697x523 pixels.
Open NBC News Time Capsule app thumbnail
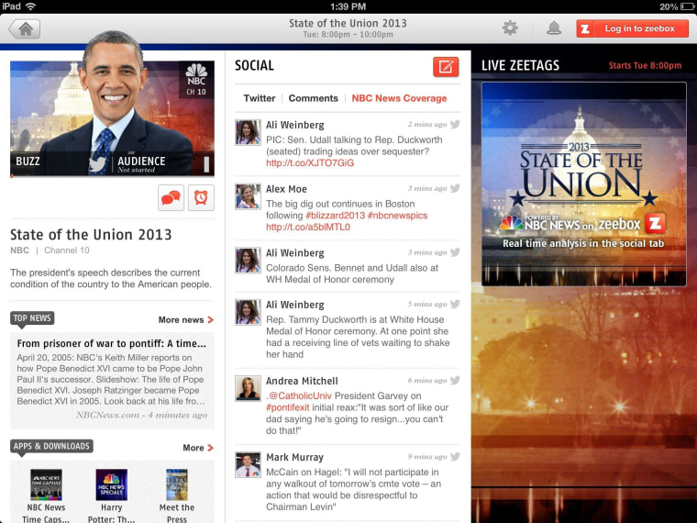46,484
